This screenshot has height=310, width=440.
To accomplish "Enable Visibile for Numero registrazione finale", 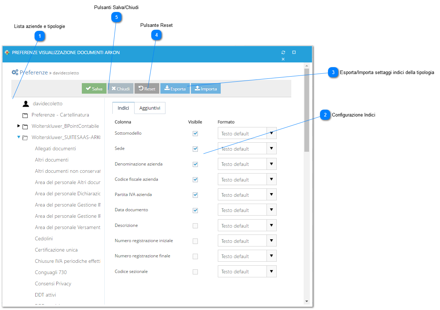I will pos(195,256).
